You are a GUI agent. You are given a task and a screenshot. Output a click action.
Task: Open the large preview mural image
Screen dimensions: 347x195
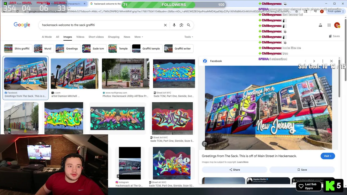pos(268,108)
